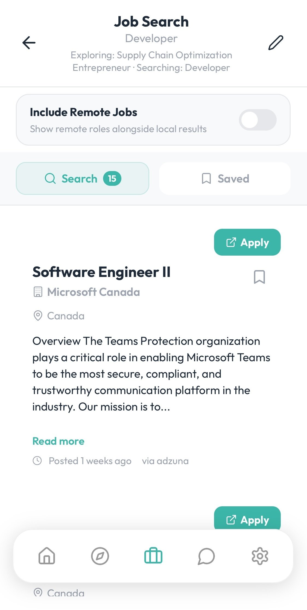Tap the back arrow icon
The image size is (307, 610).
point(29,43)
